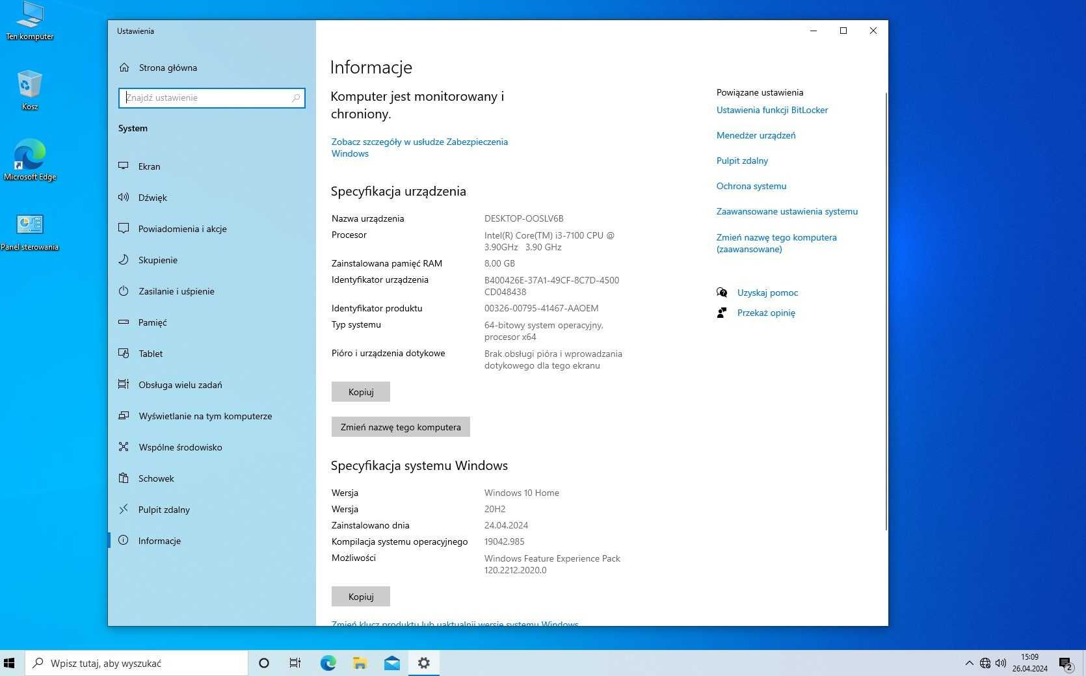Image resolution: width=1086 pixels, height=676 pixels.
Task: Open Strona główna home icon
Action: click(124, 68)
